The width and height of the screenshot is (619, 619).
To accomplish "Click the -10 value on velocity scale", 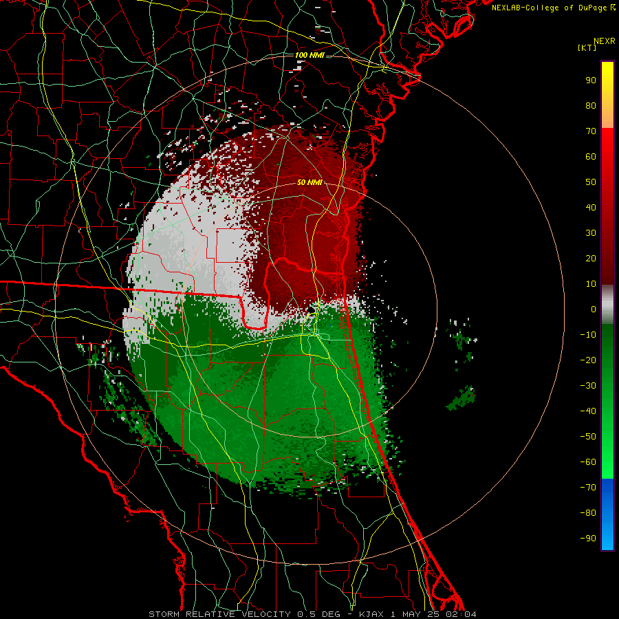I will 588,335.
